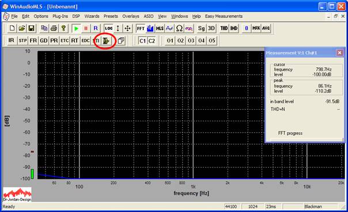
Task: Print using the printer icon
Action: click(54, 28)
